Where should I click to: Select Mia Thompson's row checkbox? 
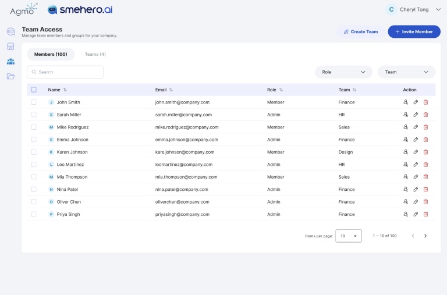click(34, 177)
